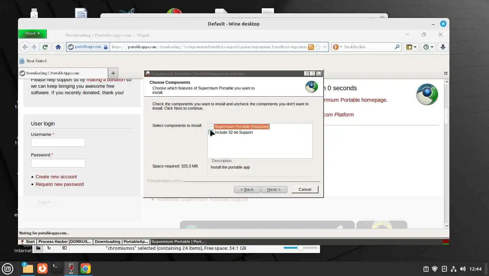Click the 12:44 clock
The height and width of the screenshot is (276, 489).
(476, 269)
